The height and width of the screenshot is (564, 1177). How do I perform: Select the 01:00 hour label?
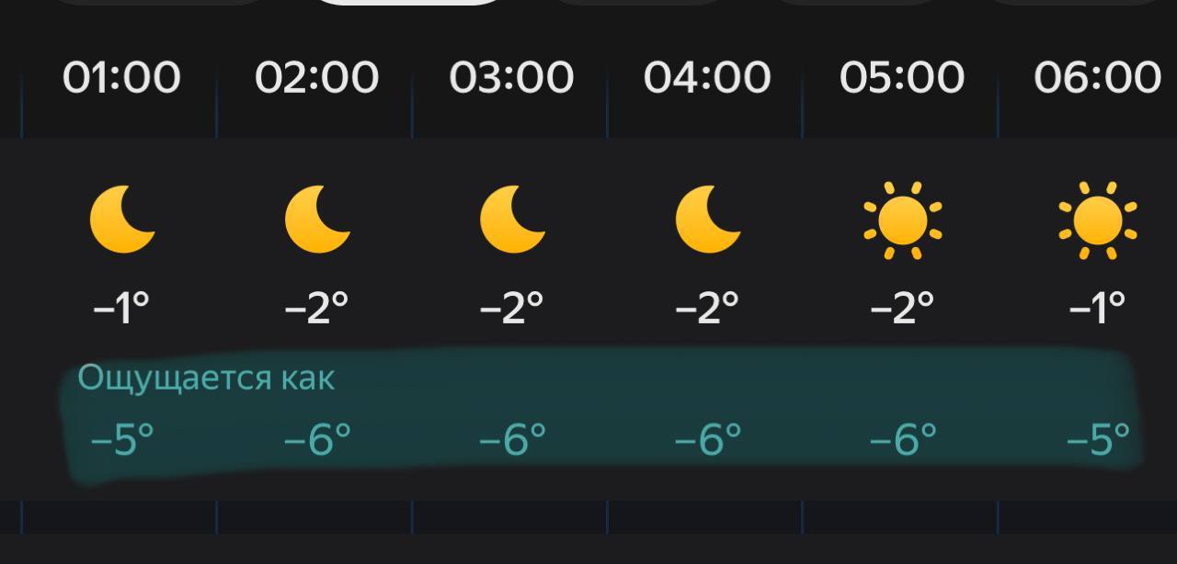point(121,77)
